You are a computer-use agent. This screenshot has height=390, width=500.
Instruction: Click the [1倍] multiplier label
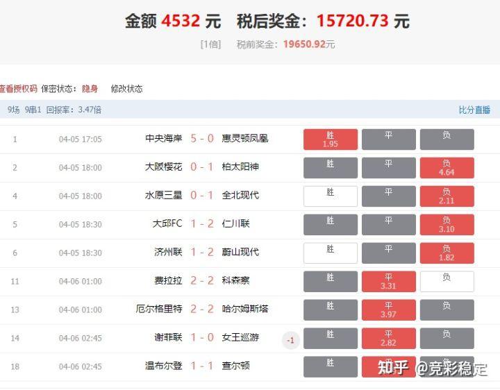click(x=210, y=44)
